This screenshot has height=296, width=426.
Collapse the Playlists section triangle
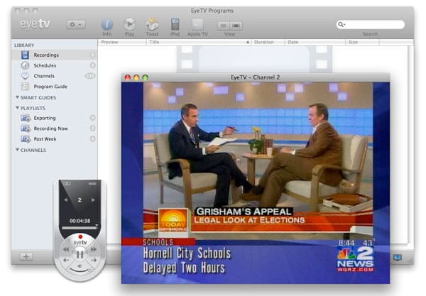pos(17,108)
